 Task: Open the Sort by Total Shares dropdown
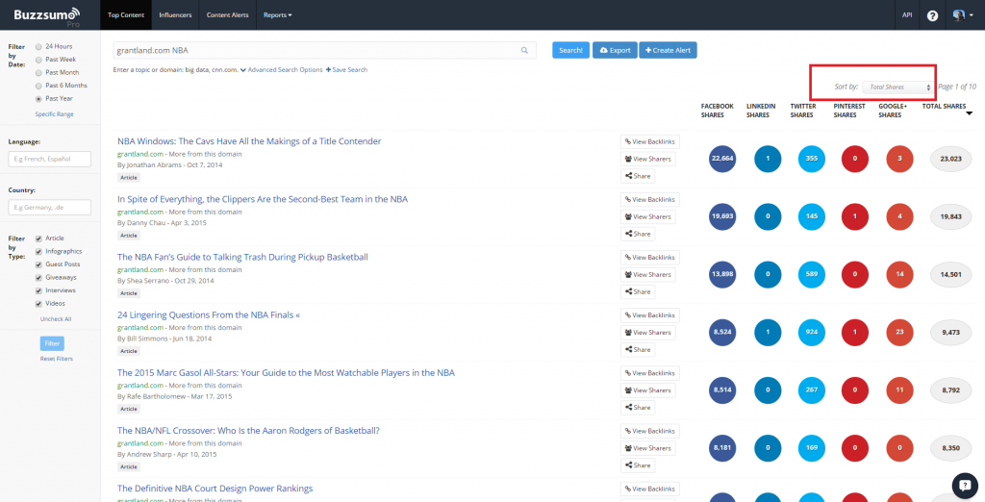897,88
